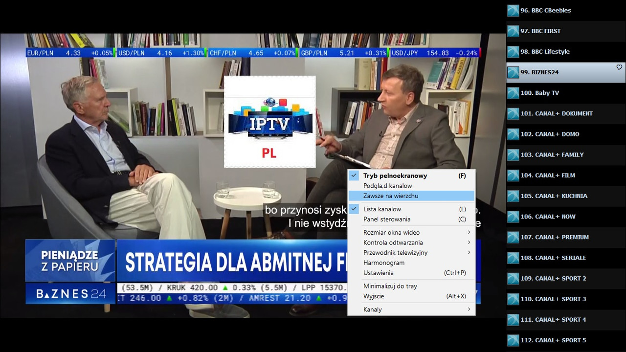
Task: Click the icon beside CANAL+ DOKUMENT
Action: click(x=513, y=113)
